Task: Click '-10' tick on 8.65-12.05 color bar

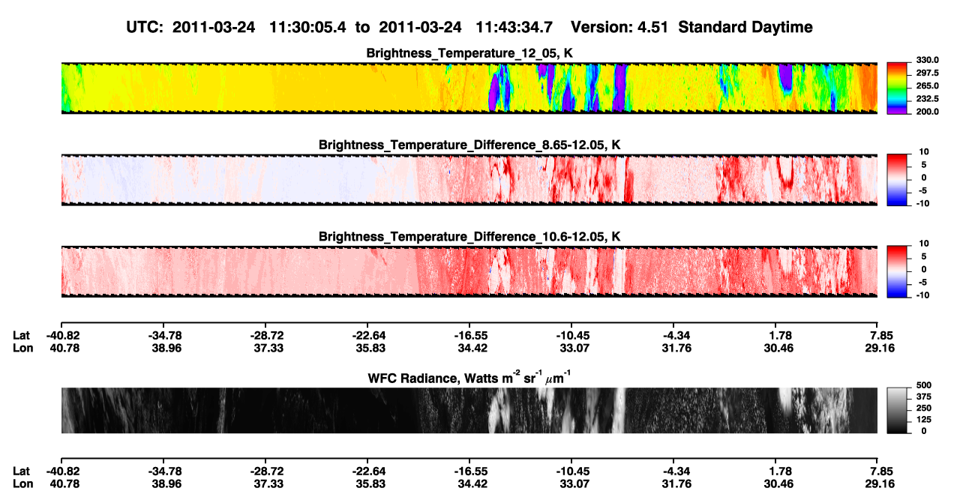Action: click(x=922, y=204)
